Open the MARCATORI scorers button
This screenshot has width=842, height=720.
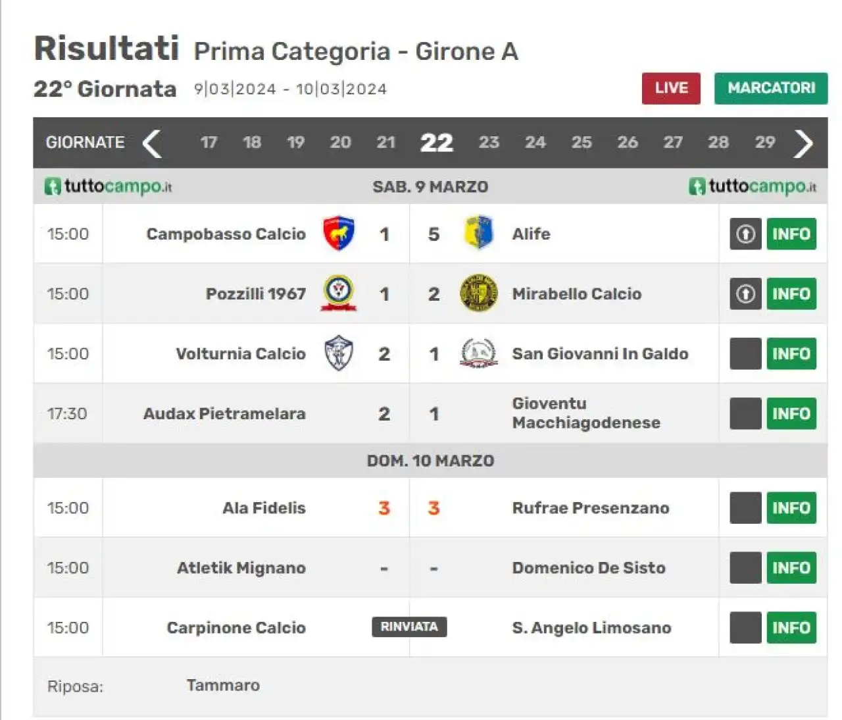771,88
